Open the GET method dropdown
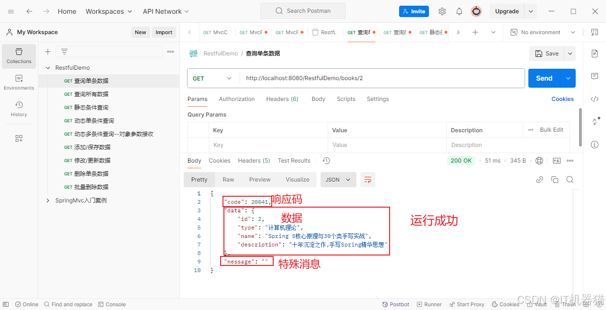Image resolution: width=606 pixels, height=310 pixels. click(x=213, y=78)
